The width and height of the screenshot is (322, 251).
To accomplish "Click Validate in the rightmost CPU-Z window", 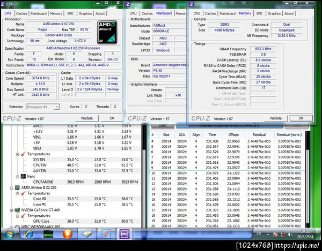I will pyautogui.click(x=276, y=118).
